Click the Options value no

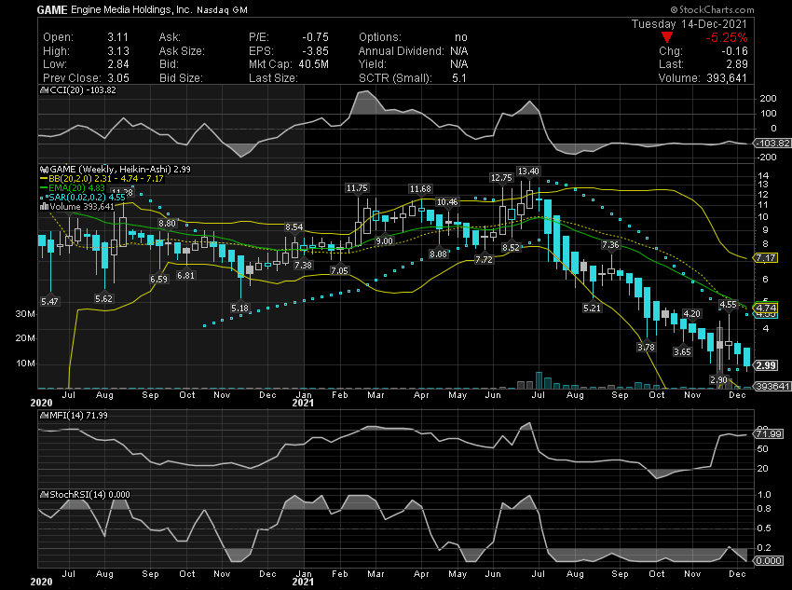pos(461,37)
